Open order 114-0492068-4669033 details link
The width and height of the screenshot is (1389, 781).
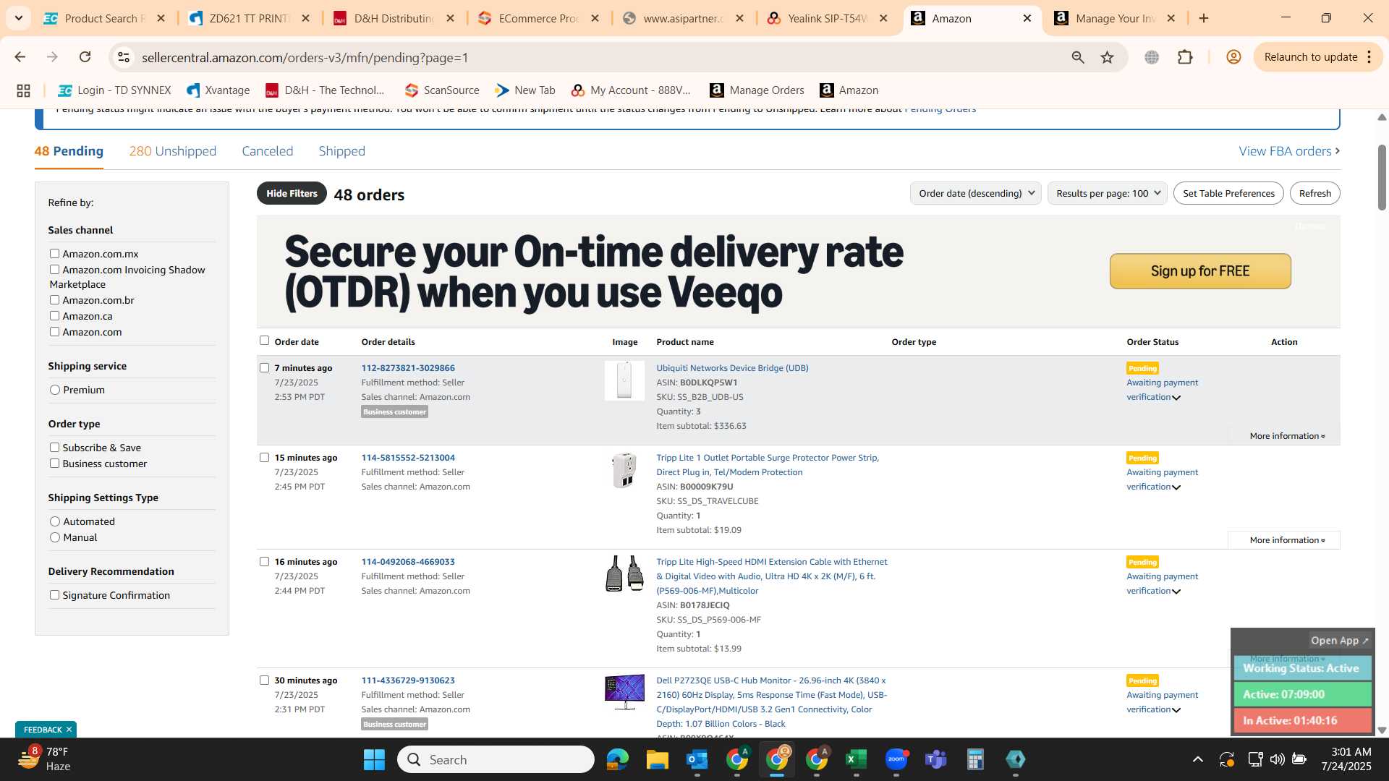pyautogui.click(x=408, y=562)
